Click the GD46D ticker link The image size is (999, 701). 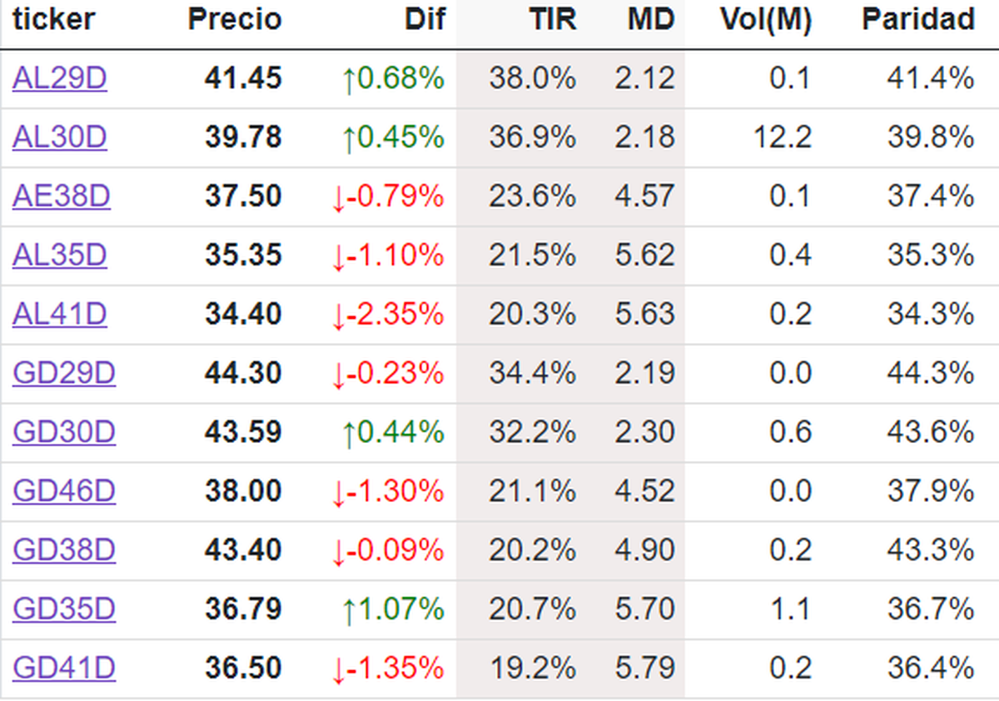pyautogui.click(x=64, y=492)
